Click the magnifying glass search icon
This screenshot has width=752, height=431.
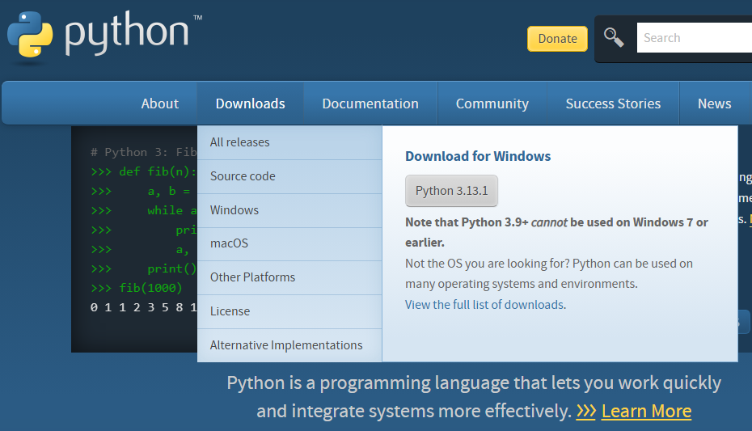point(615,38)
